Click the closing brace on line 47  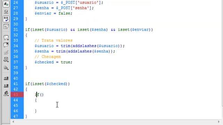pyautogui.click(x=26, y=116)
